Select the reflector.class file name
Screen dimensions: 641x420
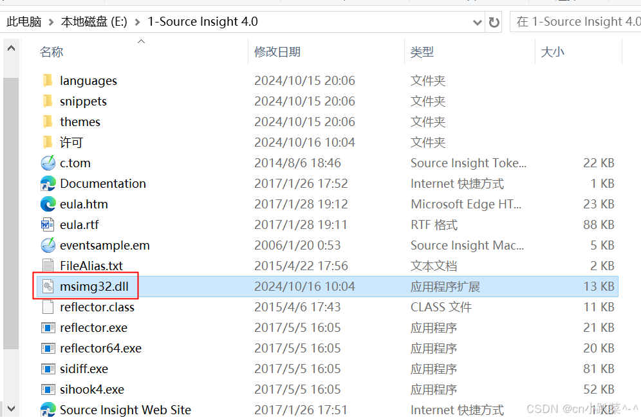[97, 307]
